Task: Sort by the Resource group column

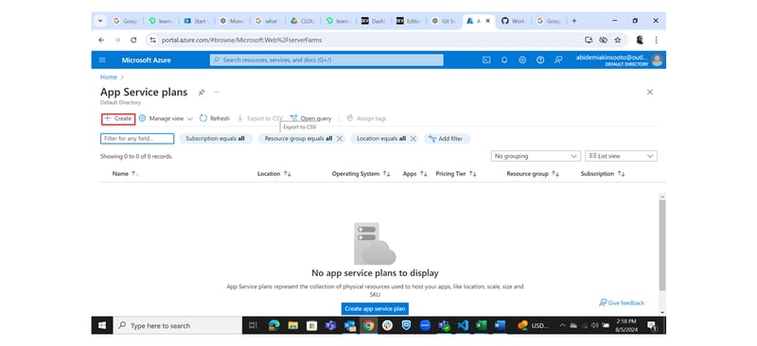Action: [x=533, y=174]
